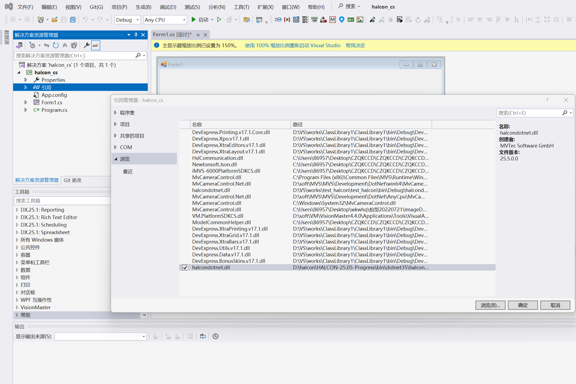576x384 pixels.
Task: Expand DX.25.1: Reporting toolbox group
Action: click(x=17, y=210)
